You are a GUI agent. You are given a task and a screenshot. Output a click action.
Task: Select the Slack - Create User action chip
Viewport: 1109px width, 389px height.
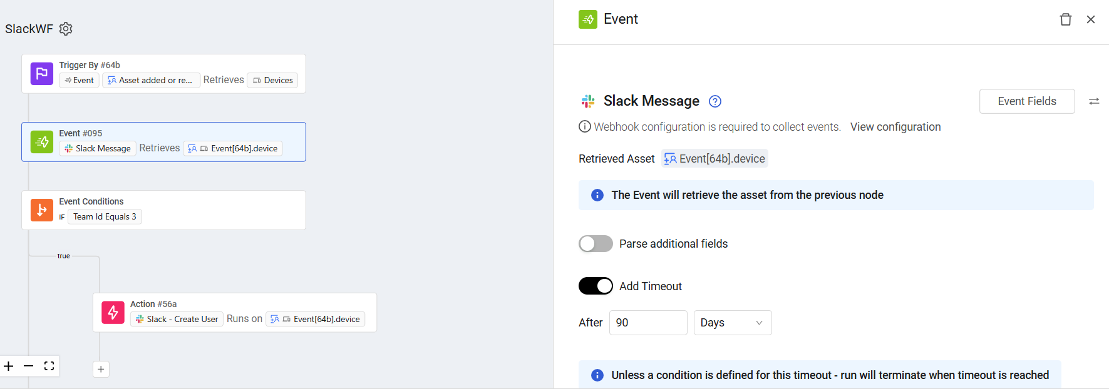(177, 319)
